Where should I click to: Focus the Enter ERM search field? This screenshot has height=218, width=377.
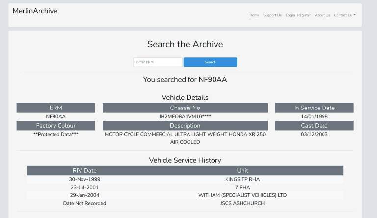pos(157,62)
